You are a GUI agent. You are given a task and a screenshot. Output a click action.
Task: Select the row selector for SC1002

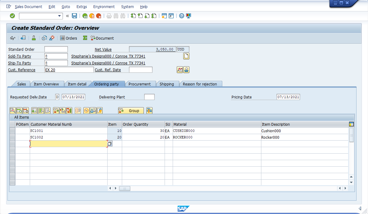tap(12, 138)
